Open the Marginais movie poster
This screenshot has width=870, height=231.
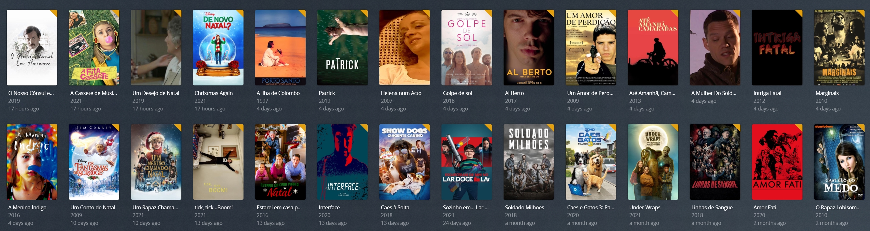[x=839, y=47]
